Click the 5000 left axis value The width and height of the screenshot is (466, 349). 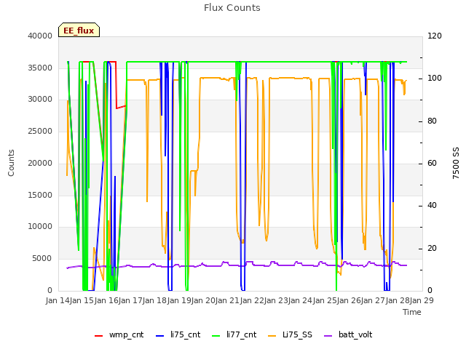click(x=42, y=259)
